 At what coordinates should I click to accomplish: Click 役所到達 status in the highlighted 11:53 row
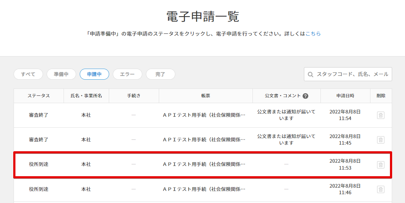pos(39,164)
